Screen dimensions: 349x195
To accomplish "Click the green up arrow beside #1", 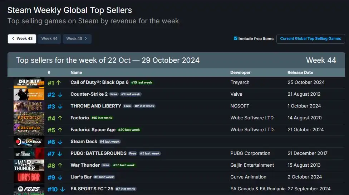I will (59, 82).
